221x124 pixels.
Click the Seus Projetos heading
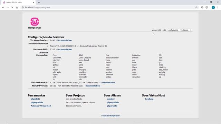coord(75,95)
